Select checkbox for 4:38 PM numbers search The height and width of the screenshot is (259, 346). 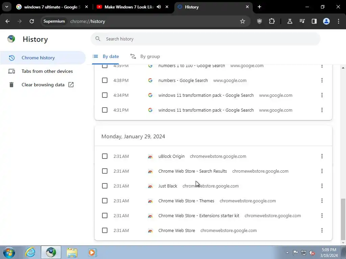click(x=105, y=80)
